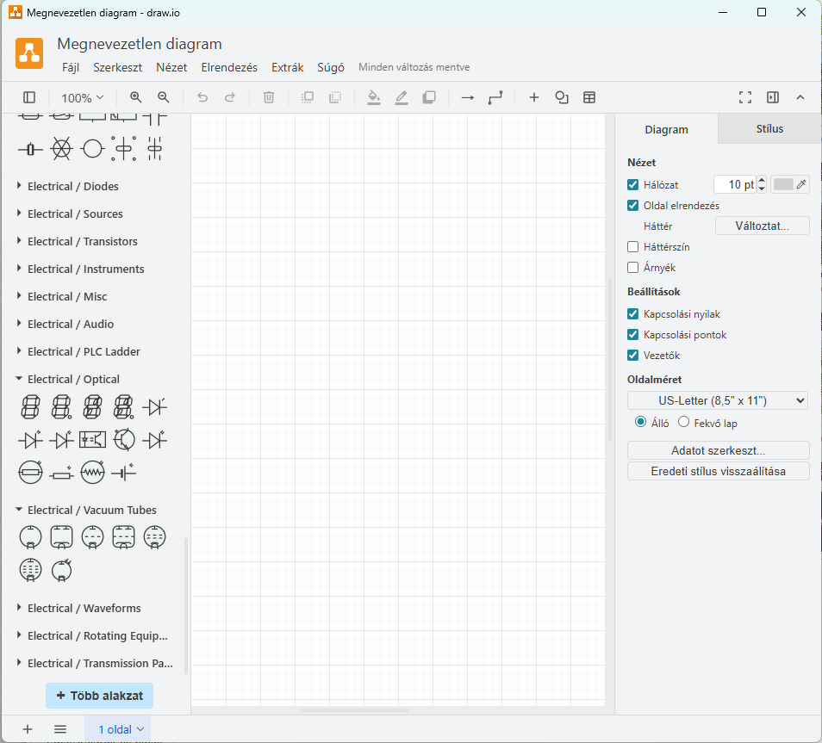Toggle the Vezetők checkbox

[632, 356]
